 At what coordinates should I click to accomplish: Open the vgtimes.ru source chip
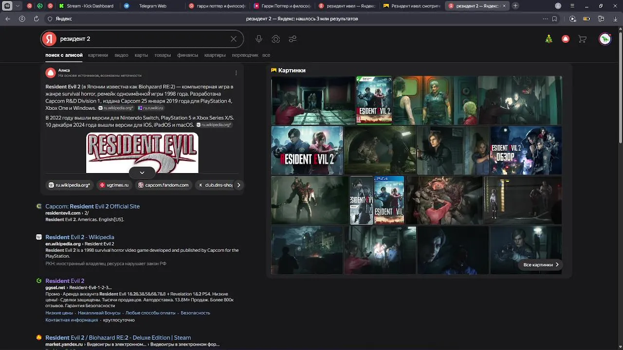[114, 185]
